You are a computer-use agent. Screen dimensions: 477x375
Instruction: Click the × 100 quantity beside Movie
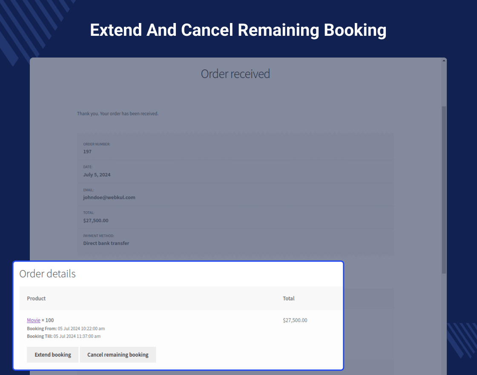(48, 320)
